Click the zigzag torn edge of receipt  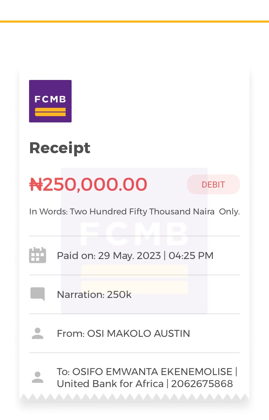(x=134, y=397)
